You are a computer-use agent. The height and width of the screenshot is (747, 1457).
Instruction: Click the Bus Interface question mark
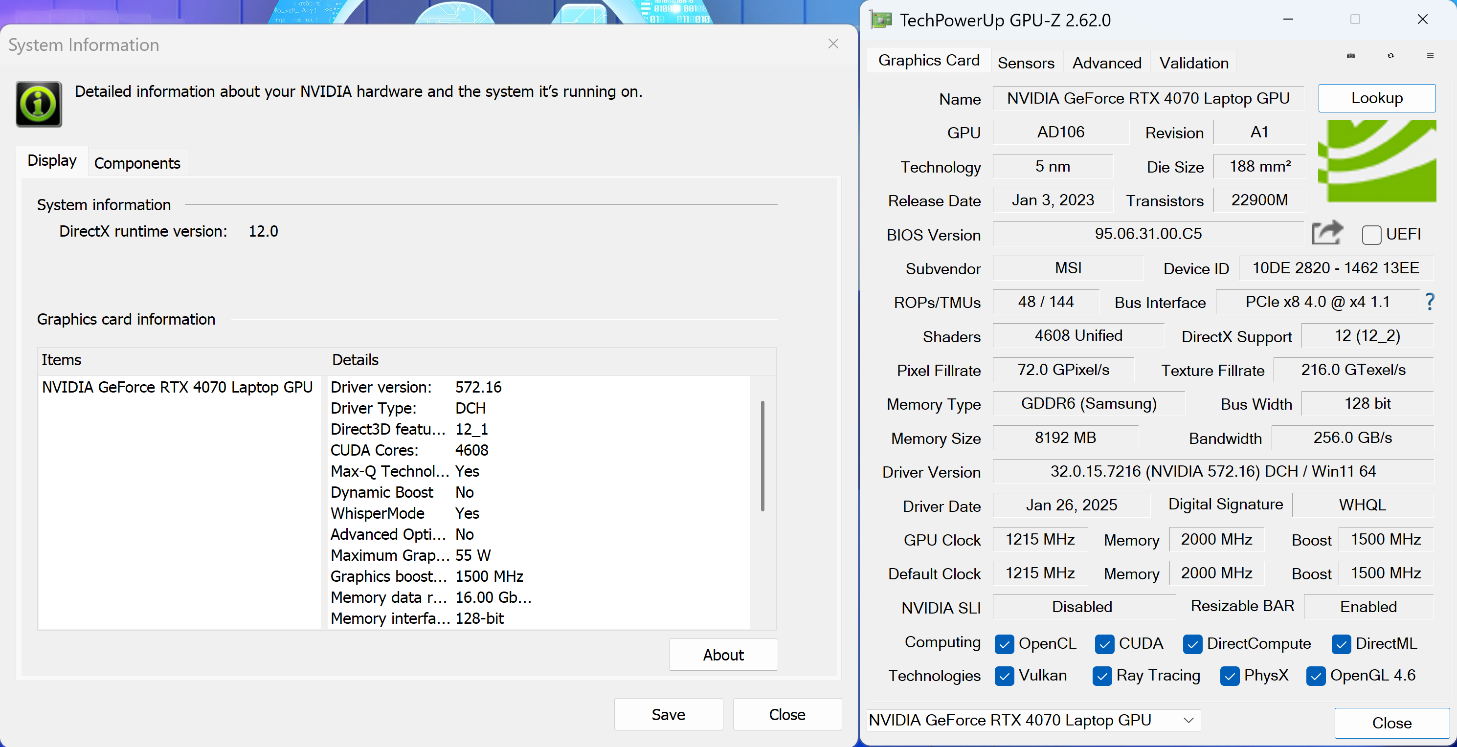[x=1430, y=302]
